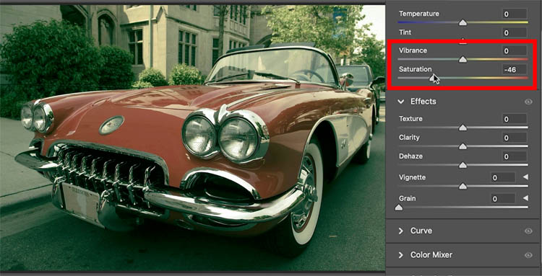Click the Texture slider handle
Viewport: 542px width, 276px height.
[x=463, y=128]
